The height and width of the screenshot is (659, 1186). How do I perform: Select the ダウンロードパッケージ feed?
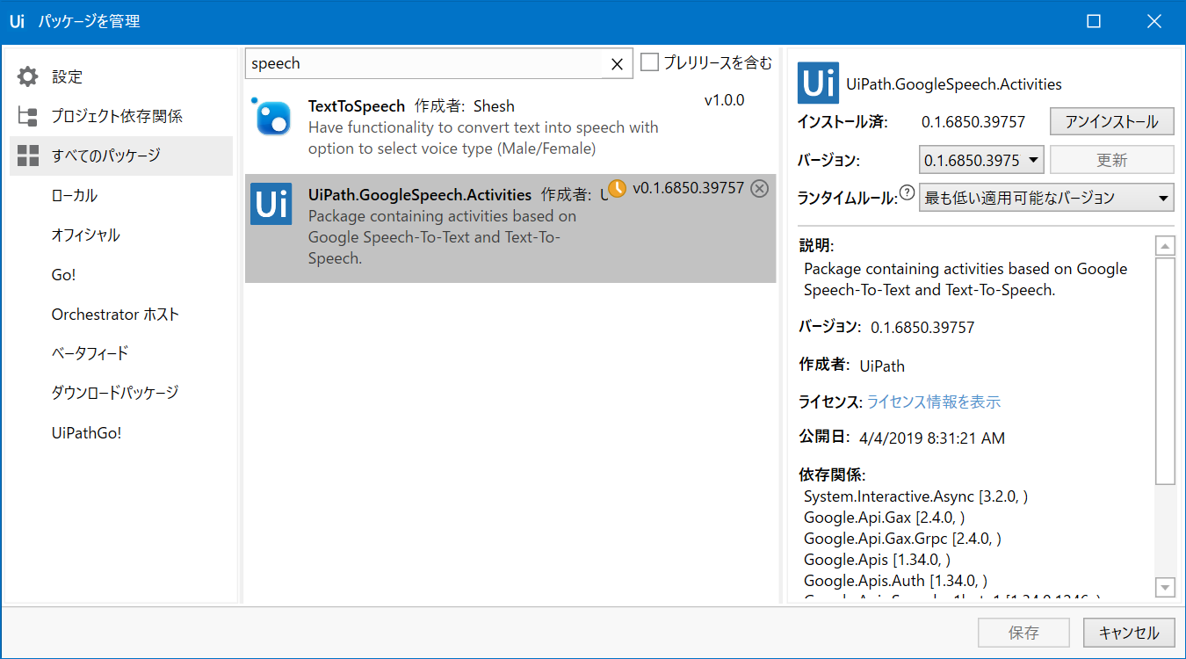[x=115, y=393]
